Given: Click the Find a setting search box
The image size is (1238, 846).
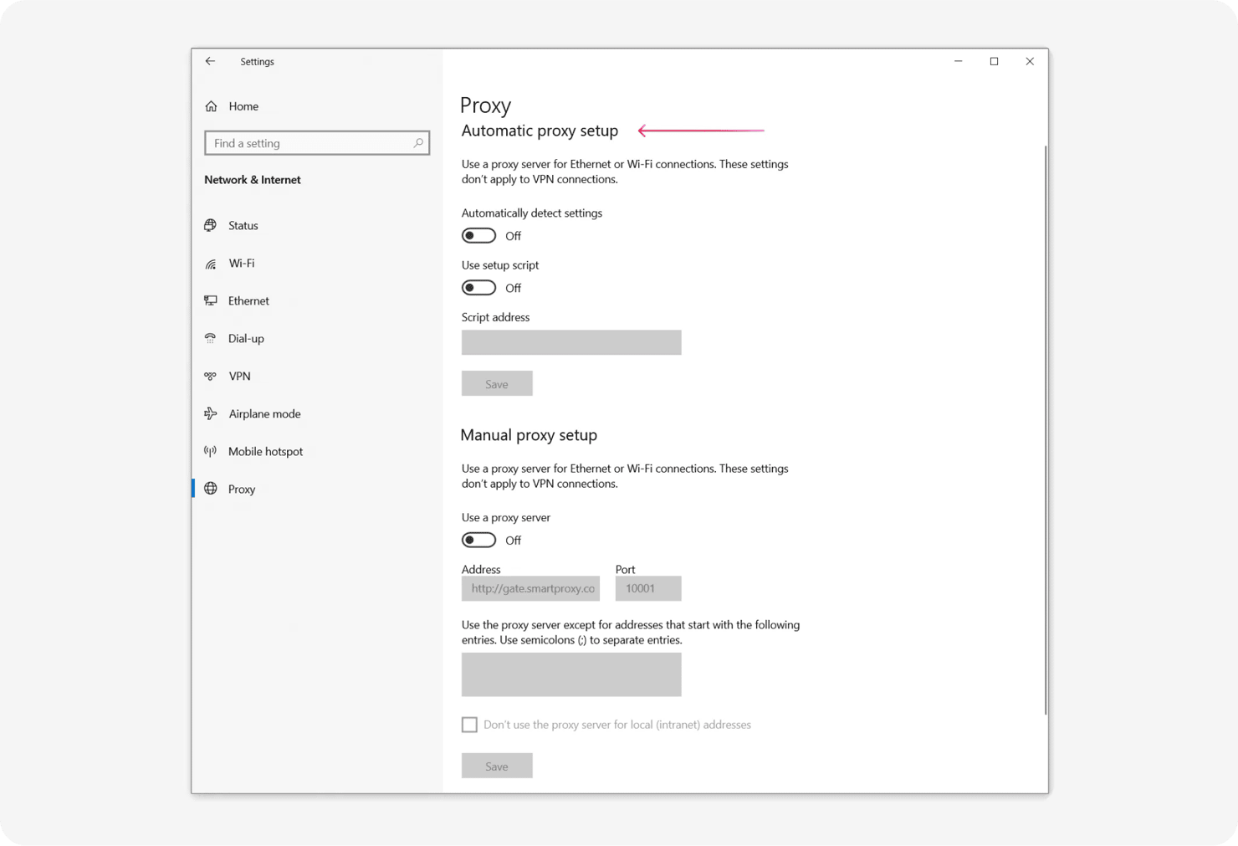Looking at the screenshot, I should pyautogui.click(x=309, y=143).
